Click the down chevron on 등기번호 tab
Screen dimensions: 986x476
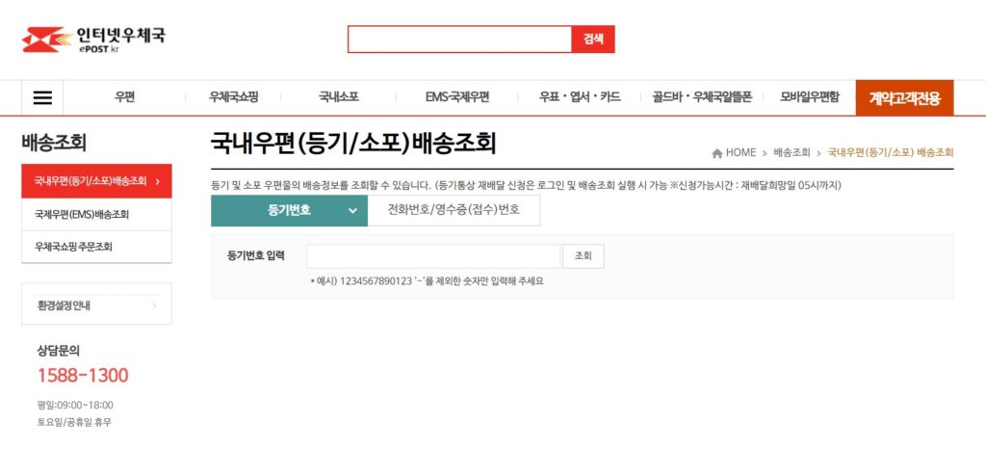pos(352,211)
